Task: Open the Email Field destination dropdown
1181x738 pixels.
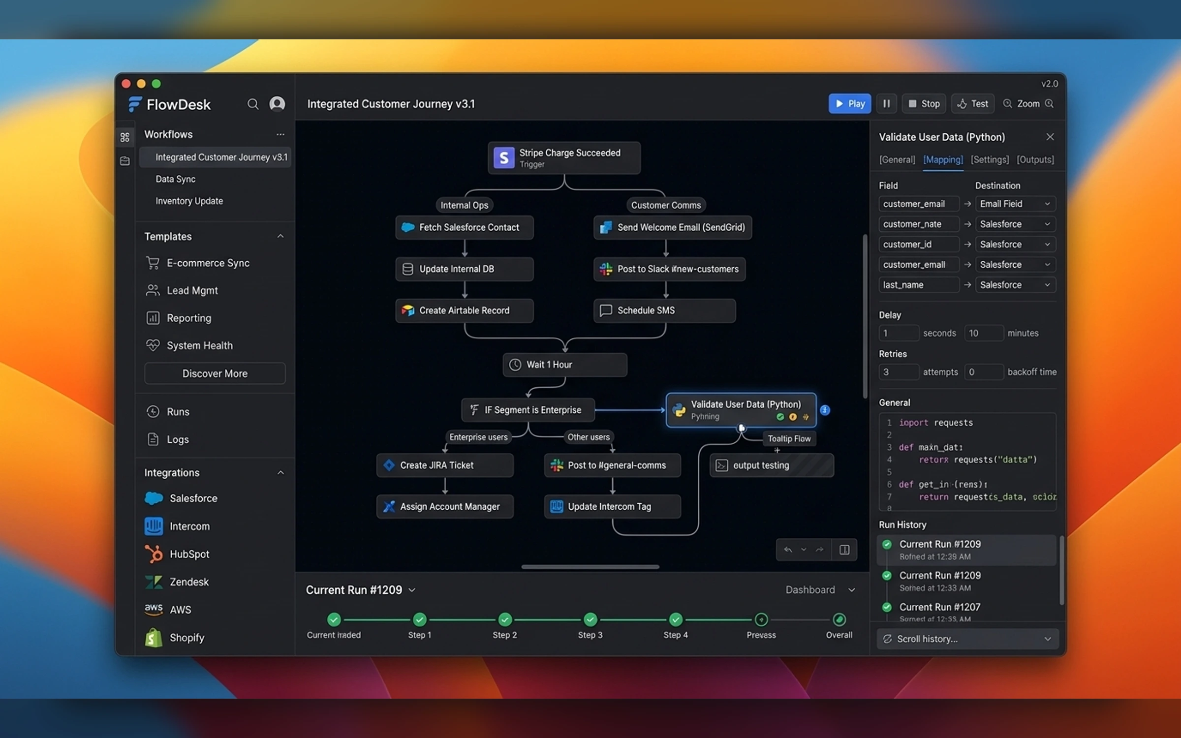Action: [1015, 204]
